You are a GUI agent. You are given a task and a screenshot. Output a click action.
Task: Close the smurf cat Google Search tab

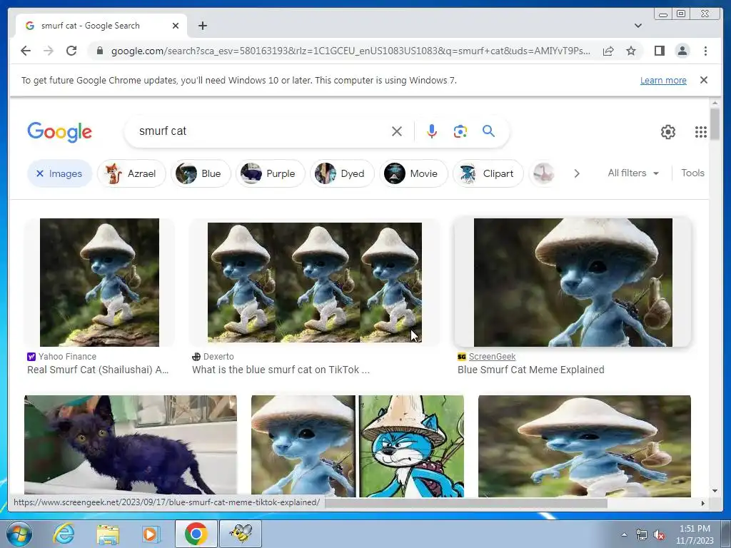point(176,26)
